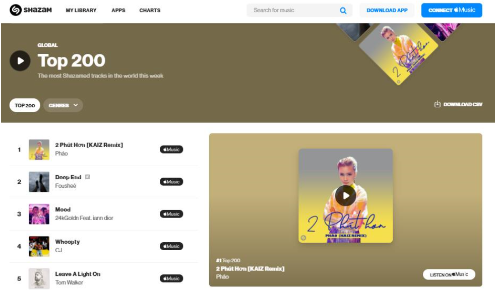The height and width of the screenshot is (290, 495).
Task: Select the Top 200 pill tab
Action: click(25, 105)
